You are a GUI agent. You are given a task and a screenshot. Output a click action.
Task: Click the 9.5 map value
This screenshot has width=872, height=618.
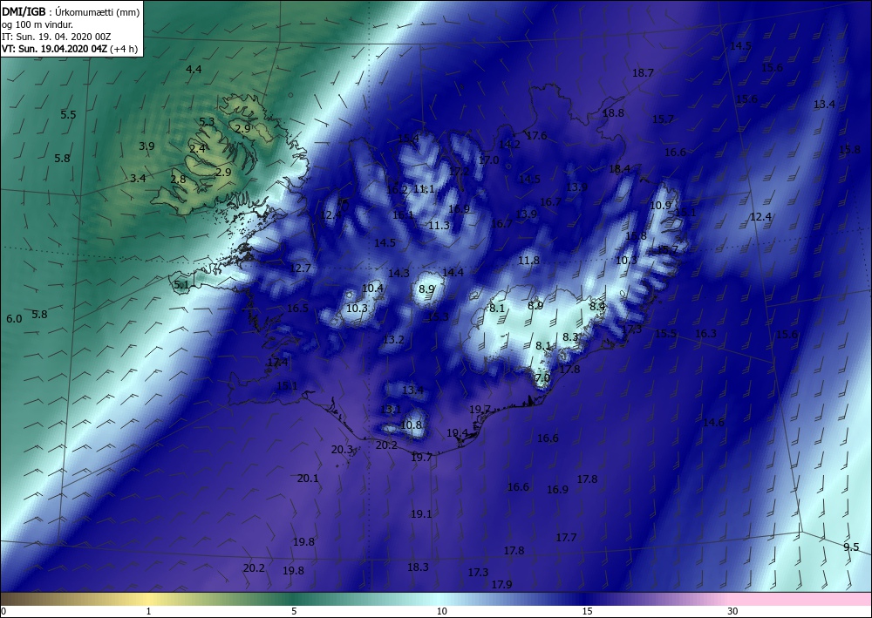[x=851, y=547]
